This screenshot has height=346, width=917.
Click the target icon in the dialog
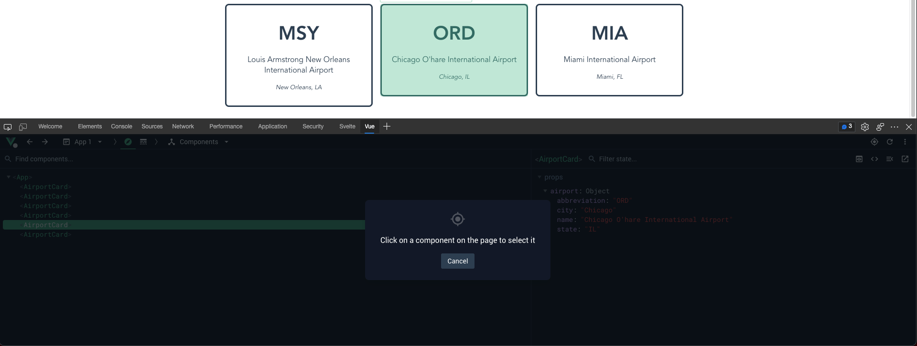click(x=458, y=219)
